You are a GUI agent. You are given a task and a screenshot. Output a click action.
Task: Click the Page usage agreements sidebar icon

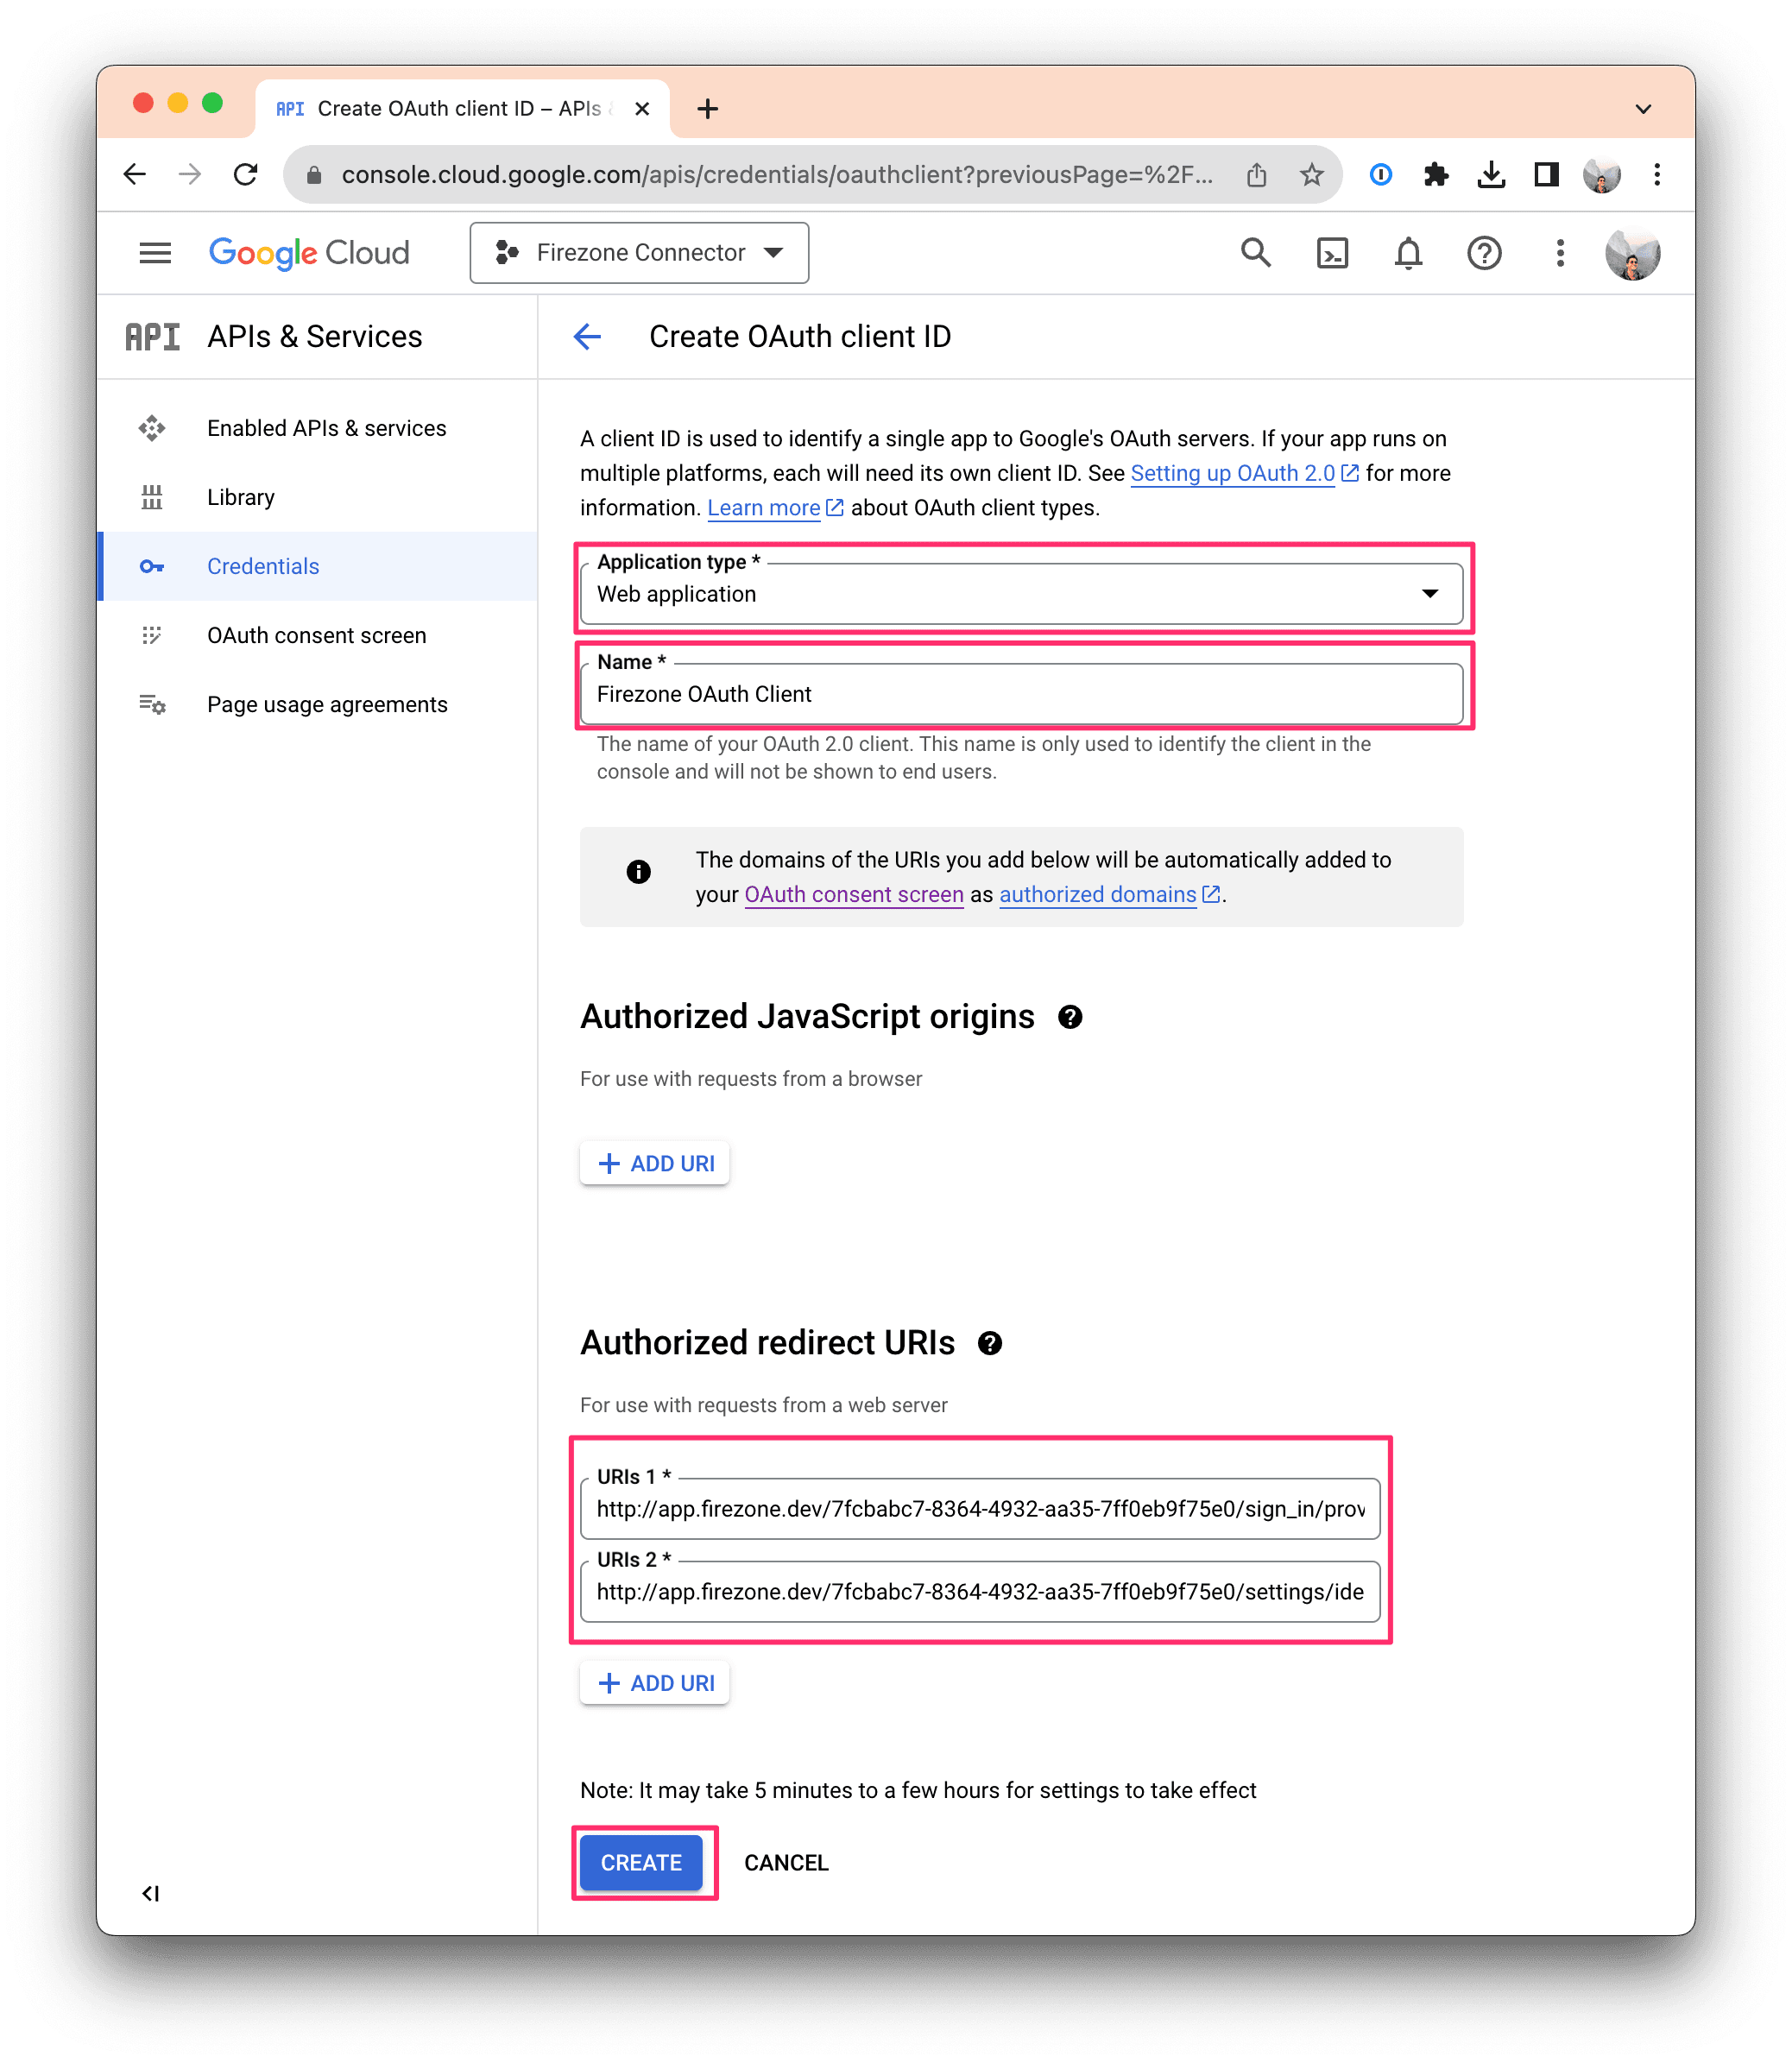(x=152, y=704)
